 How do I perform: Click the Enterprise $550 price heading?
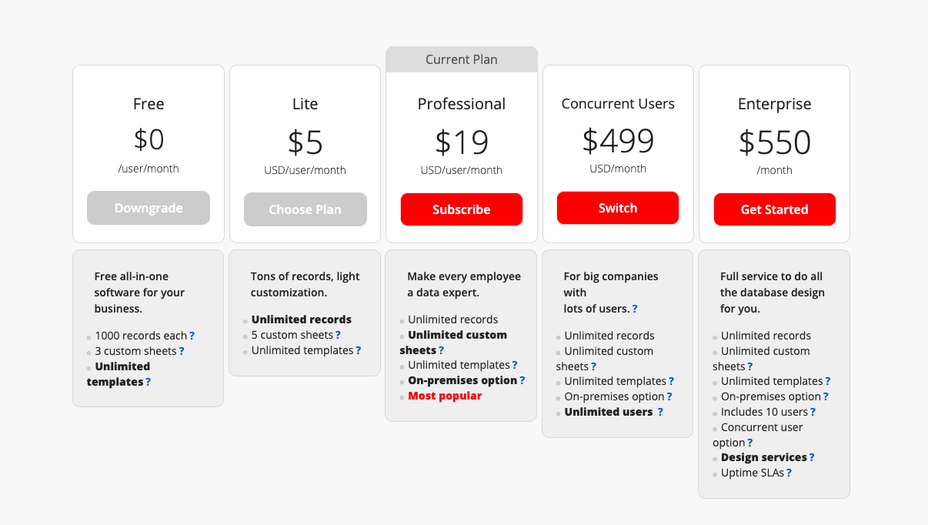coord(775,142)
